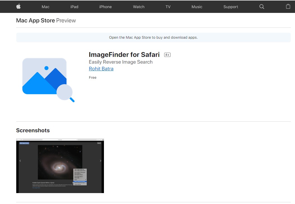Screen dimensions: 295x204
Task: Open the Support page
Action: click(x=231, y=7)
